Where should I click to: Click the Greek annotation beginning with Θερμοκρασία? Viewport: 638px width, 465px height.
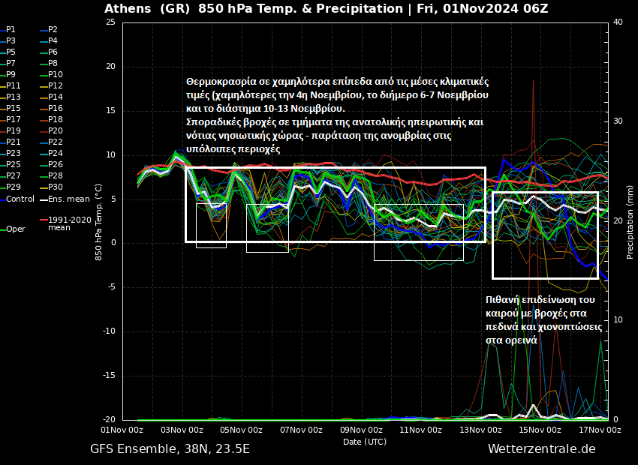coord(336,115)
